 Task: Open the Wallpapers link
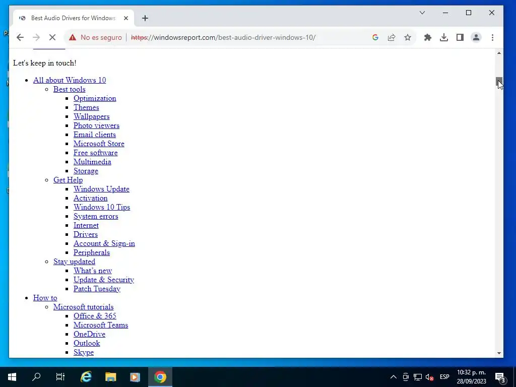pos(92,116)
